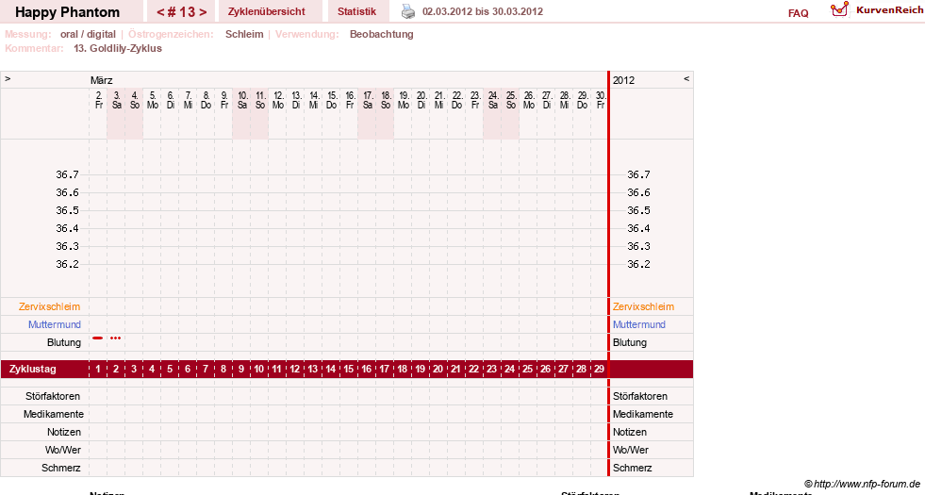Click the left Wo/Wer row label
Viewport: 925px width, 495px height.
click(63, 450)
